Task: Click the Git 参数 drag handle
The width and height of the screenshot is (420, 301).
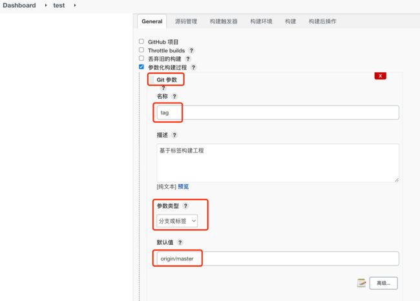Action: [152, 79]
